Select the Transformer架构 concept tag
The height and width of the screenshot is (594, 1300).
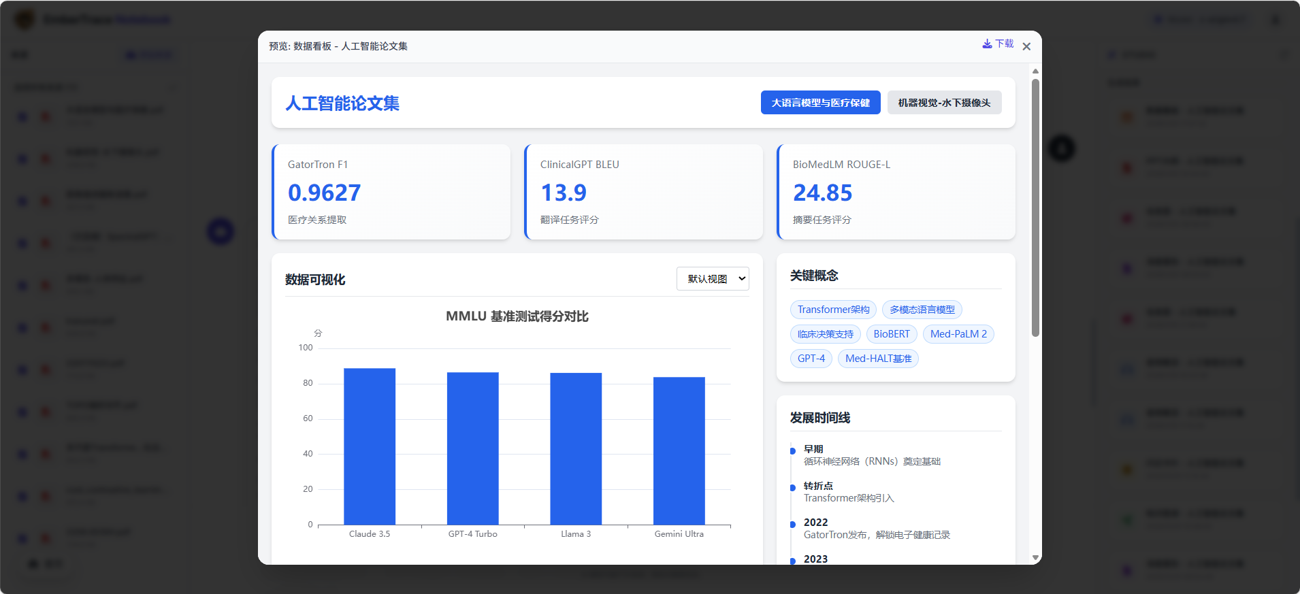coord(833,310)
